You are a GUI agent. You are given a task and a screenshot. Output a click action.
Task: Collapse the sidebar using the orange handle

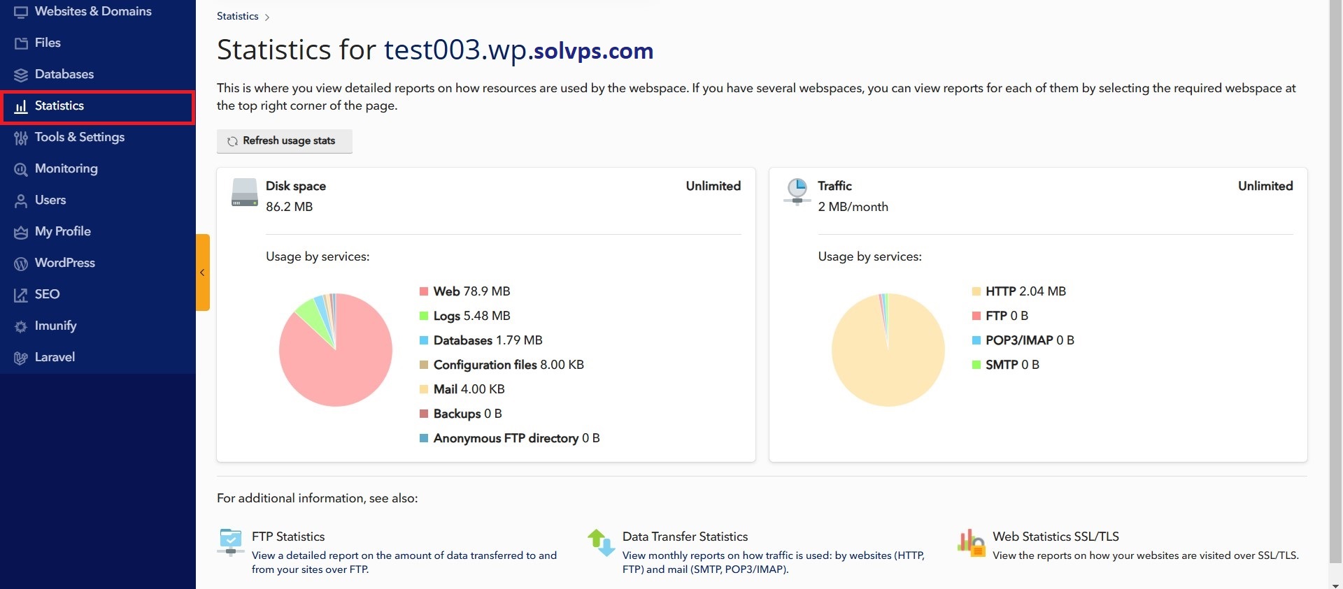pos(203,272)
